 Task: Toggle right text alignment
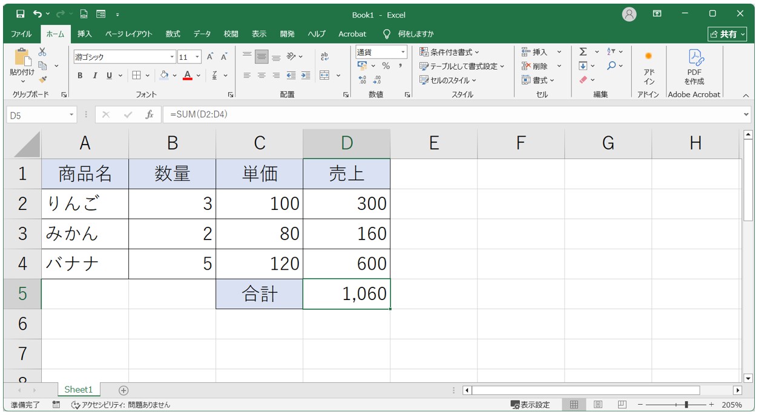point(276,76)
